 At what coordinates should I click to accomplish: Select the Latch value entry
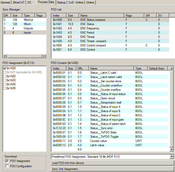pyautogui.click(x=110, y=145)
